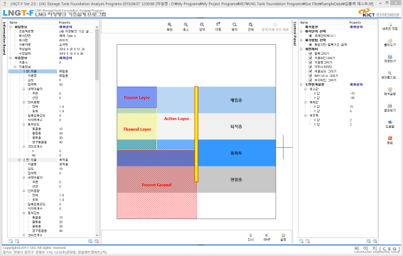Image resolution: width=403 pixels, height=256 pixels.
Task: Toggle the last checkbox in screen control list
Action: (x=310, y=80)
